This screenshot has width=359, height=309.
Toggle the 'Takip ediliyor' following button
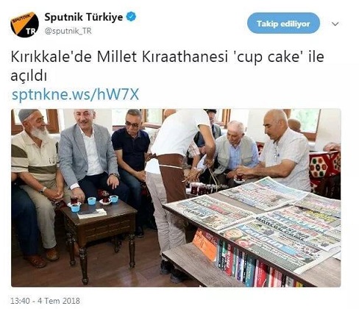point(283,24)
